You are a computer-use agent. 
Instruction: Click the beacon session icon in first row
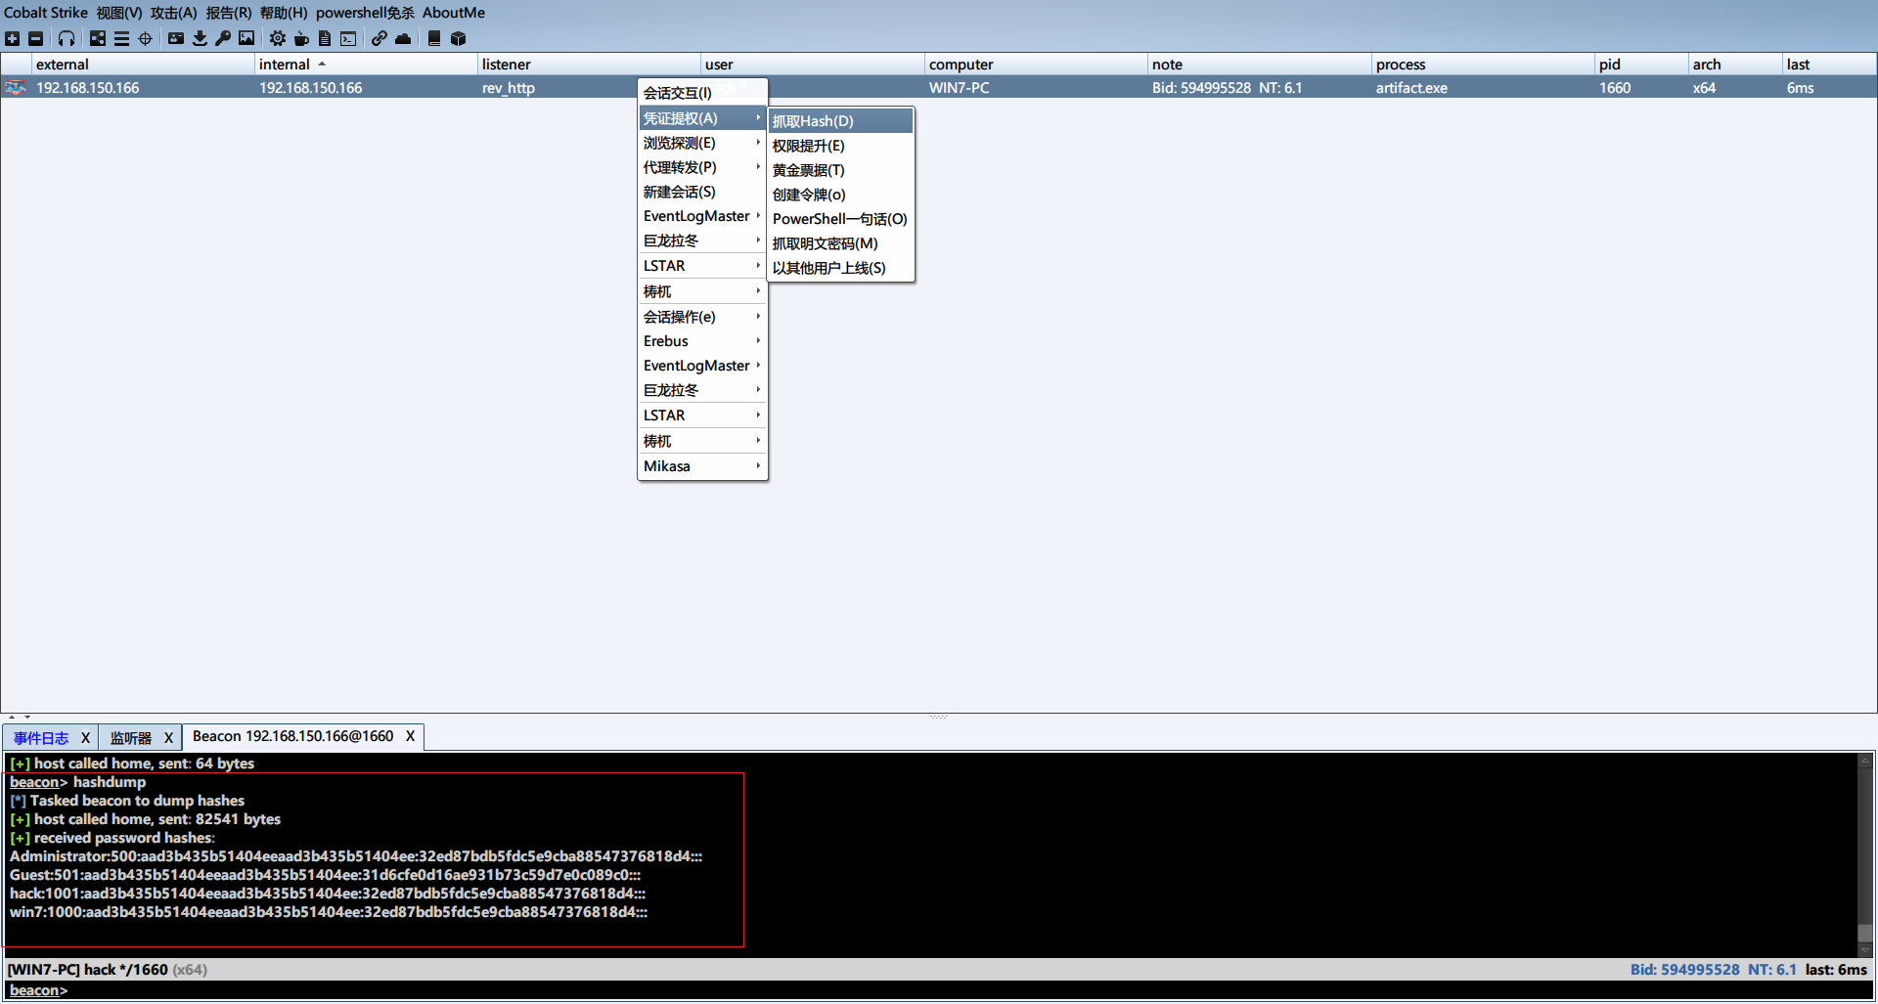tap(15, 88)
